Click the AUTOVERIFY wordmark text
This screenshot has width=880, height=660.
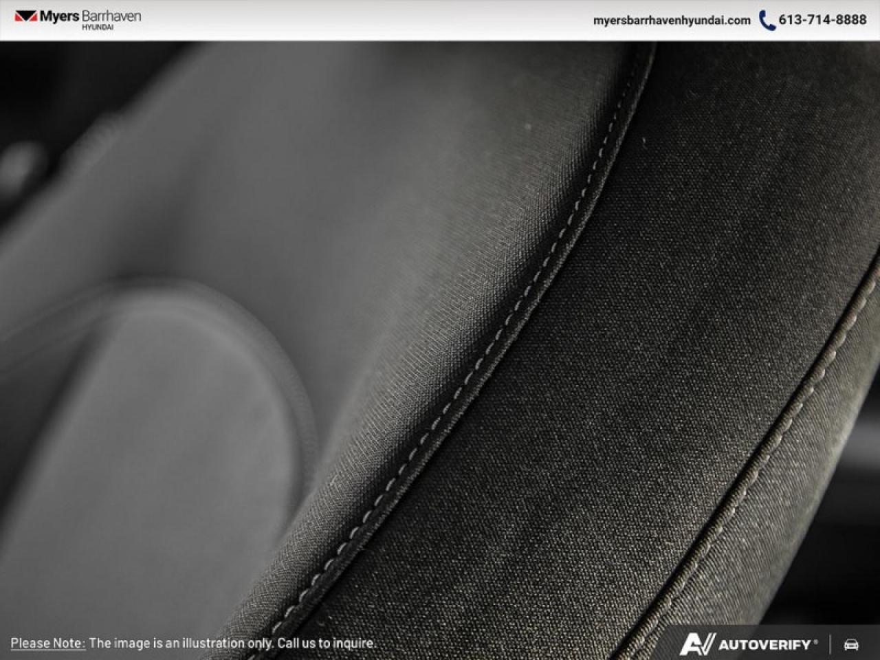[764, 645]
